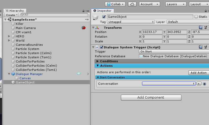Toggle the GameObject active checkbox
209x125 pixels.
point(104,17)
